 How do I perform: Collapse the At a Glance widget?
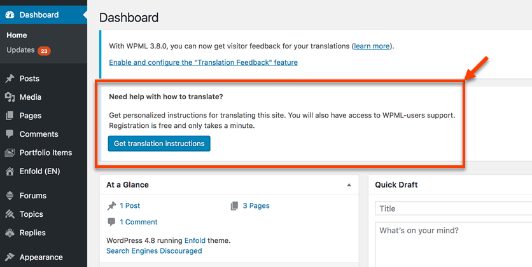click(x=349, y=185)
